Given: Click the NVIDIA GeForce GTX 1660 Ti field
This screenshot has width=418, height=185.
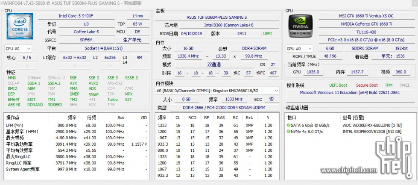Looking at the screenshot, I should coord(366,24).
